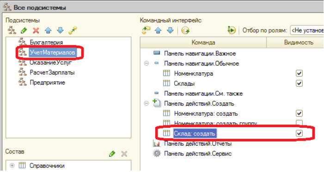Collapse Панель действий.Создать group

pos(147,103)
